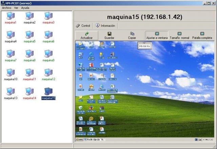The width and height of the screenshot is (217, 149).
Task: Select the maquina13 computer icon
Action: (x=11, y=92)
